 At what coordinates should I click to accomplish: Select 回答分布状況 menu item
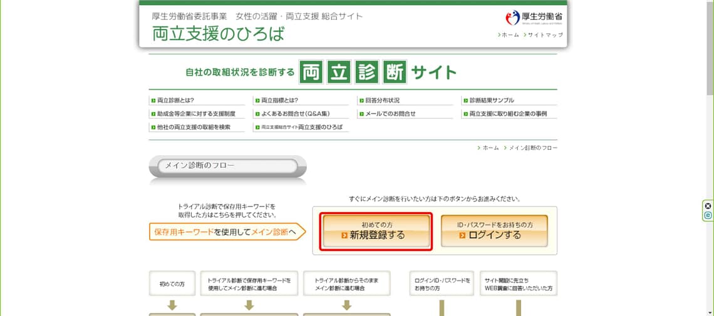[x=381, y=100]
